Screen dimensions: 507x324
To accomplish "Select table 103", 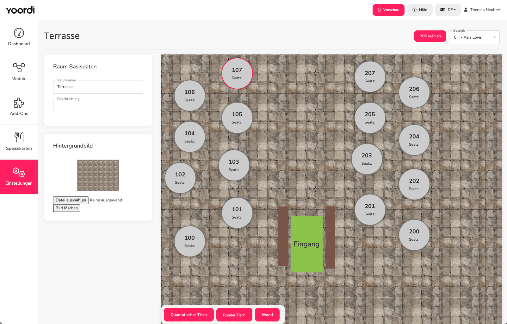I will tap(234, 165).
